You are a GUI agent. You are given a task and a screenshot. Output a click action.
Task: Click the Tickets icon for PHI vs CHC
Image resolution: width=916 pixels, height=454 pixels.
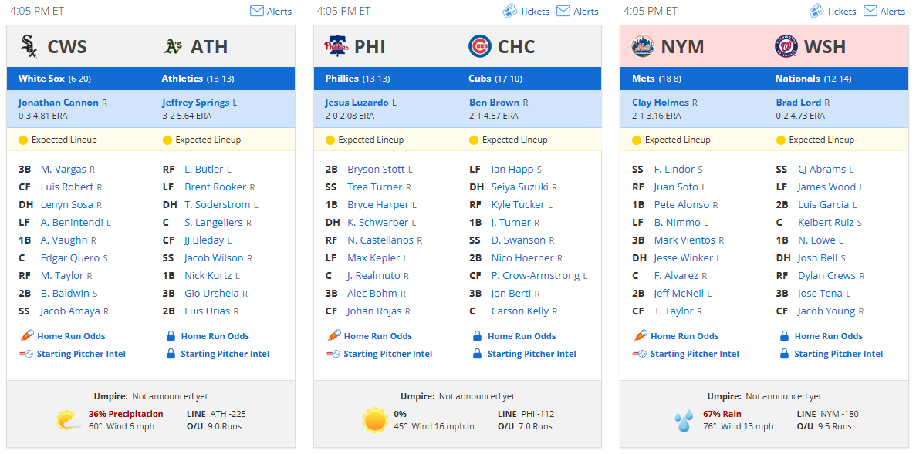click(x=510, y=11)
